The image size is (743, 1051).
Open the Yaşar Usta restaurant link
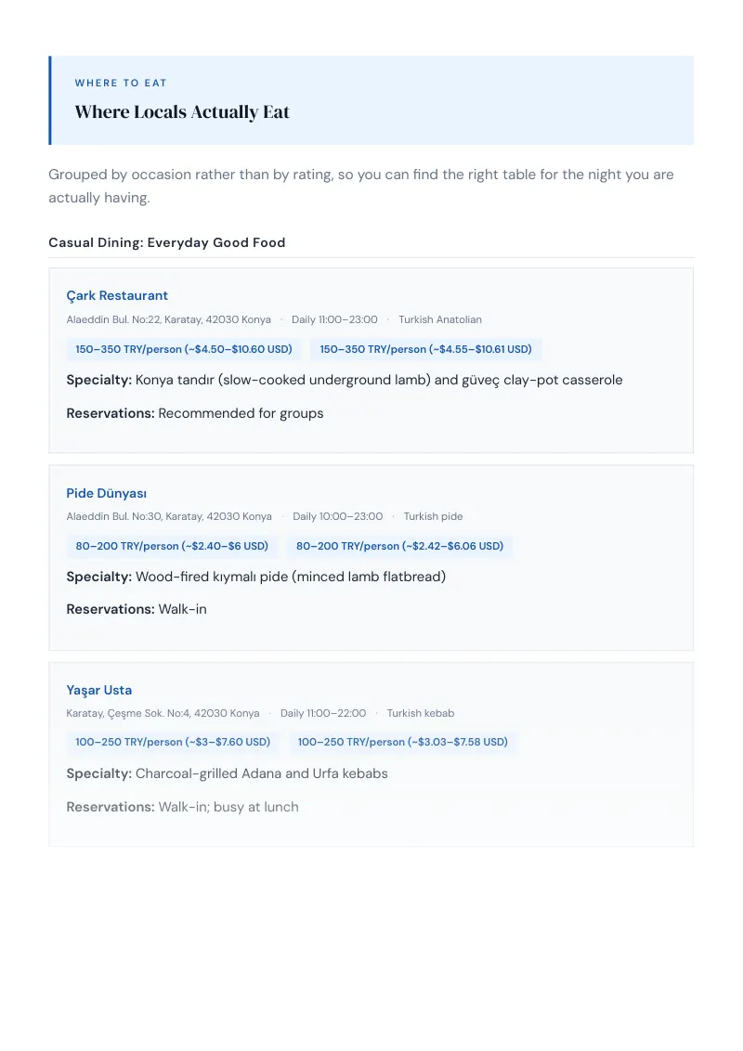(98, 691)
